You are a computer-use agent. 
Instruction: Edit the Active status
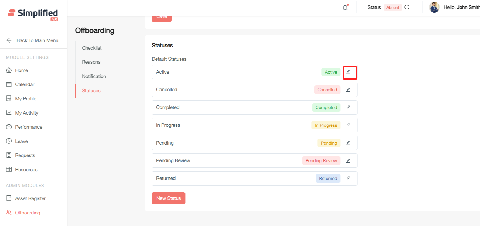348,72
